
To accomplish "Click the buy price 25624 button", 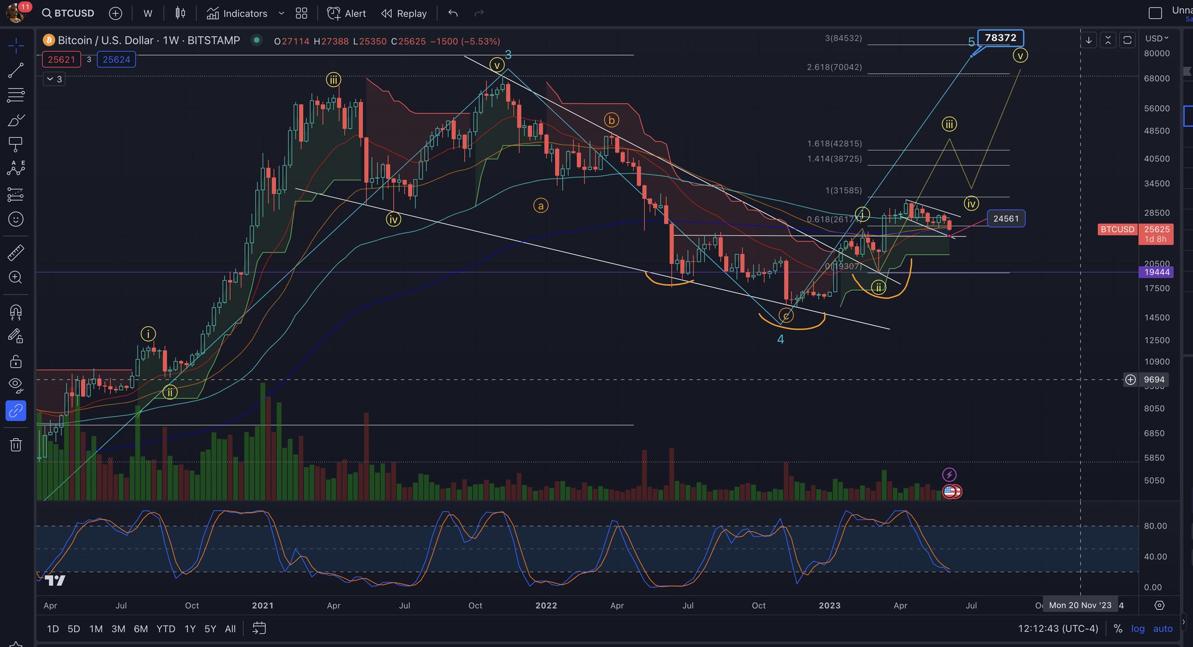I will (117, 59).
